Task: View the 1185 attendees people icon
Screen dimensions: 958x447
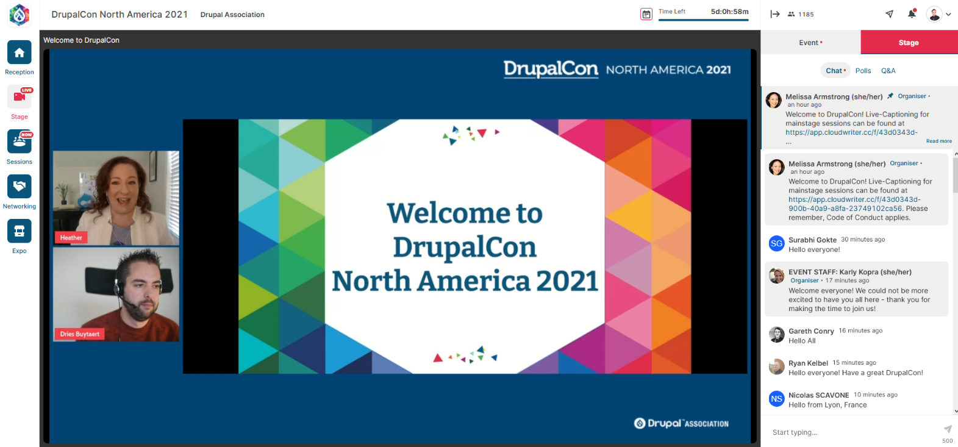Action: [792, 14]
